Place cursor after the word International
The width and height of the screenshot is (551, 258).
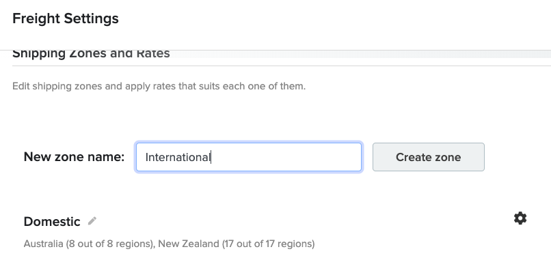click(211, 157)
